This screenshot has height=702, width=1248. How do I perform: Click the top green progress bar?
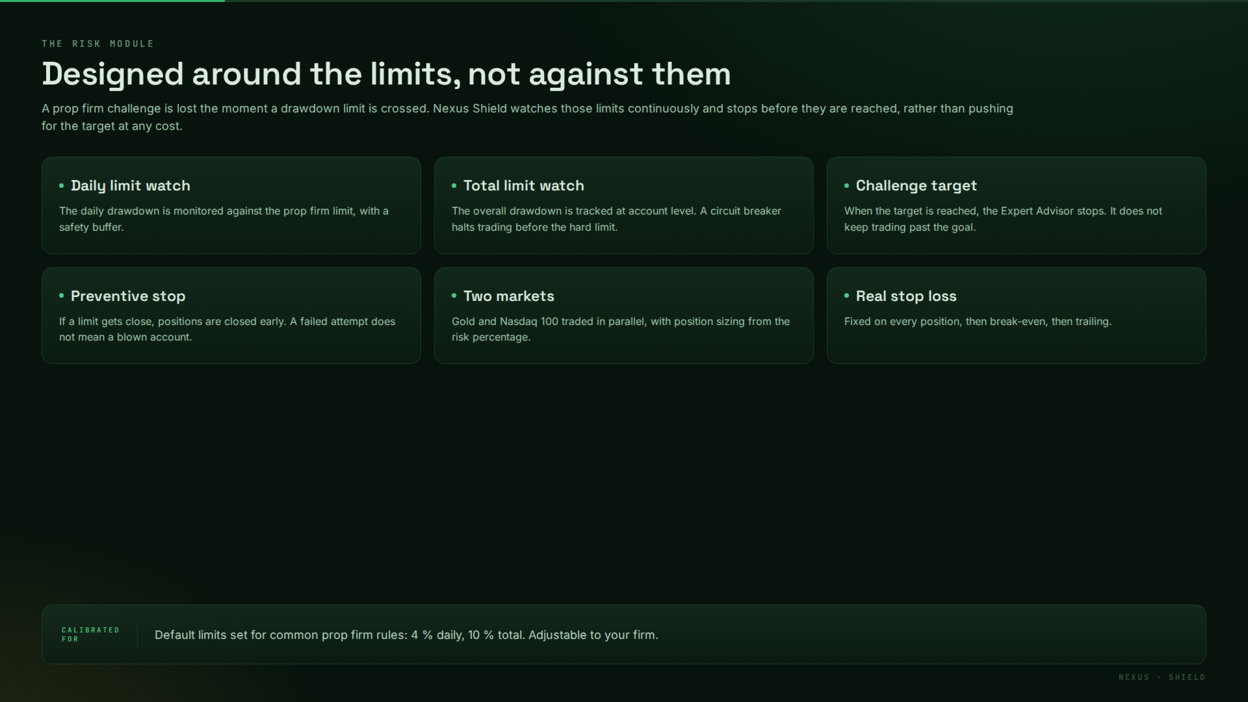click(112, 1)
